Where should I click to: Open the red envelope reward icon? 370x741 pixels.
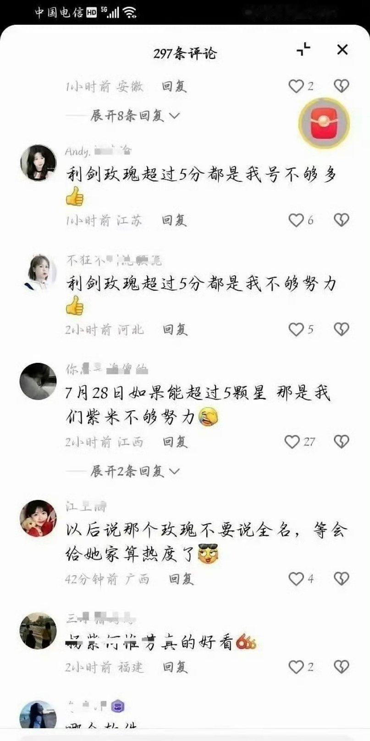coord(324,123)
